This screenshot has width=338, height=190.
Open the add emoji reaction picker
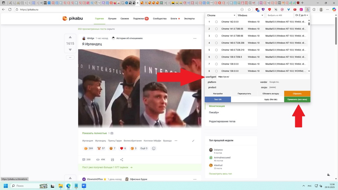[x=154, y=148]
